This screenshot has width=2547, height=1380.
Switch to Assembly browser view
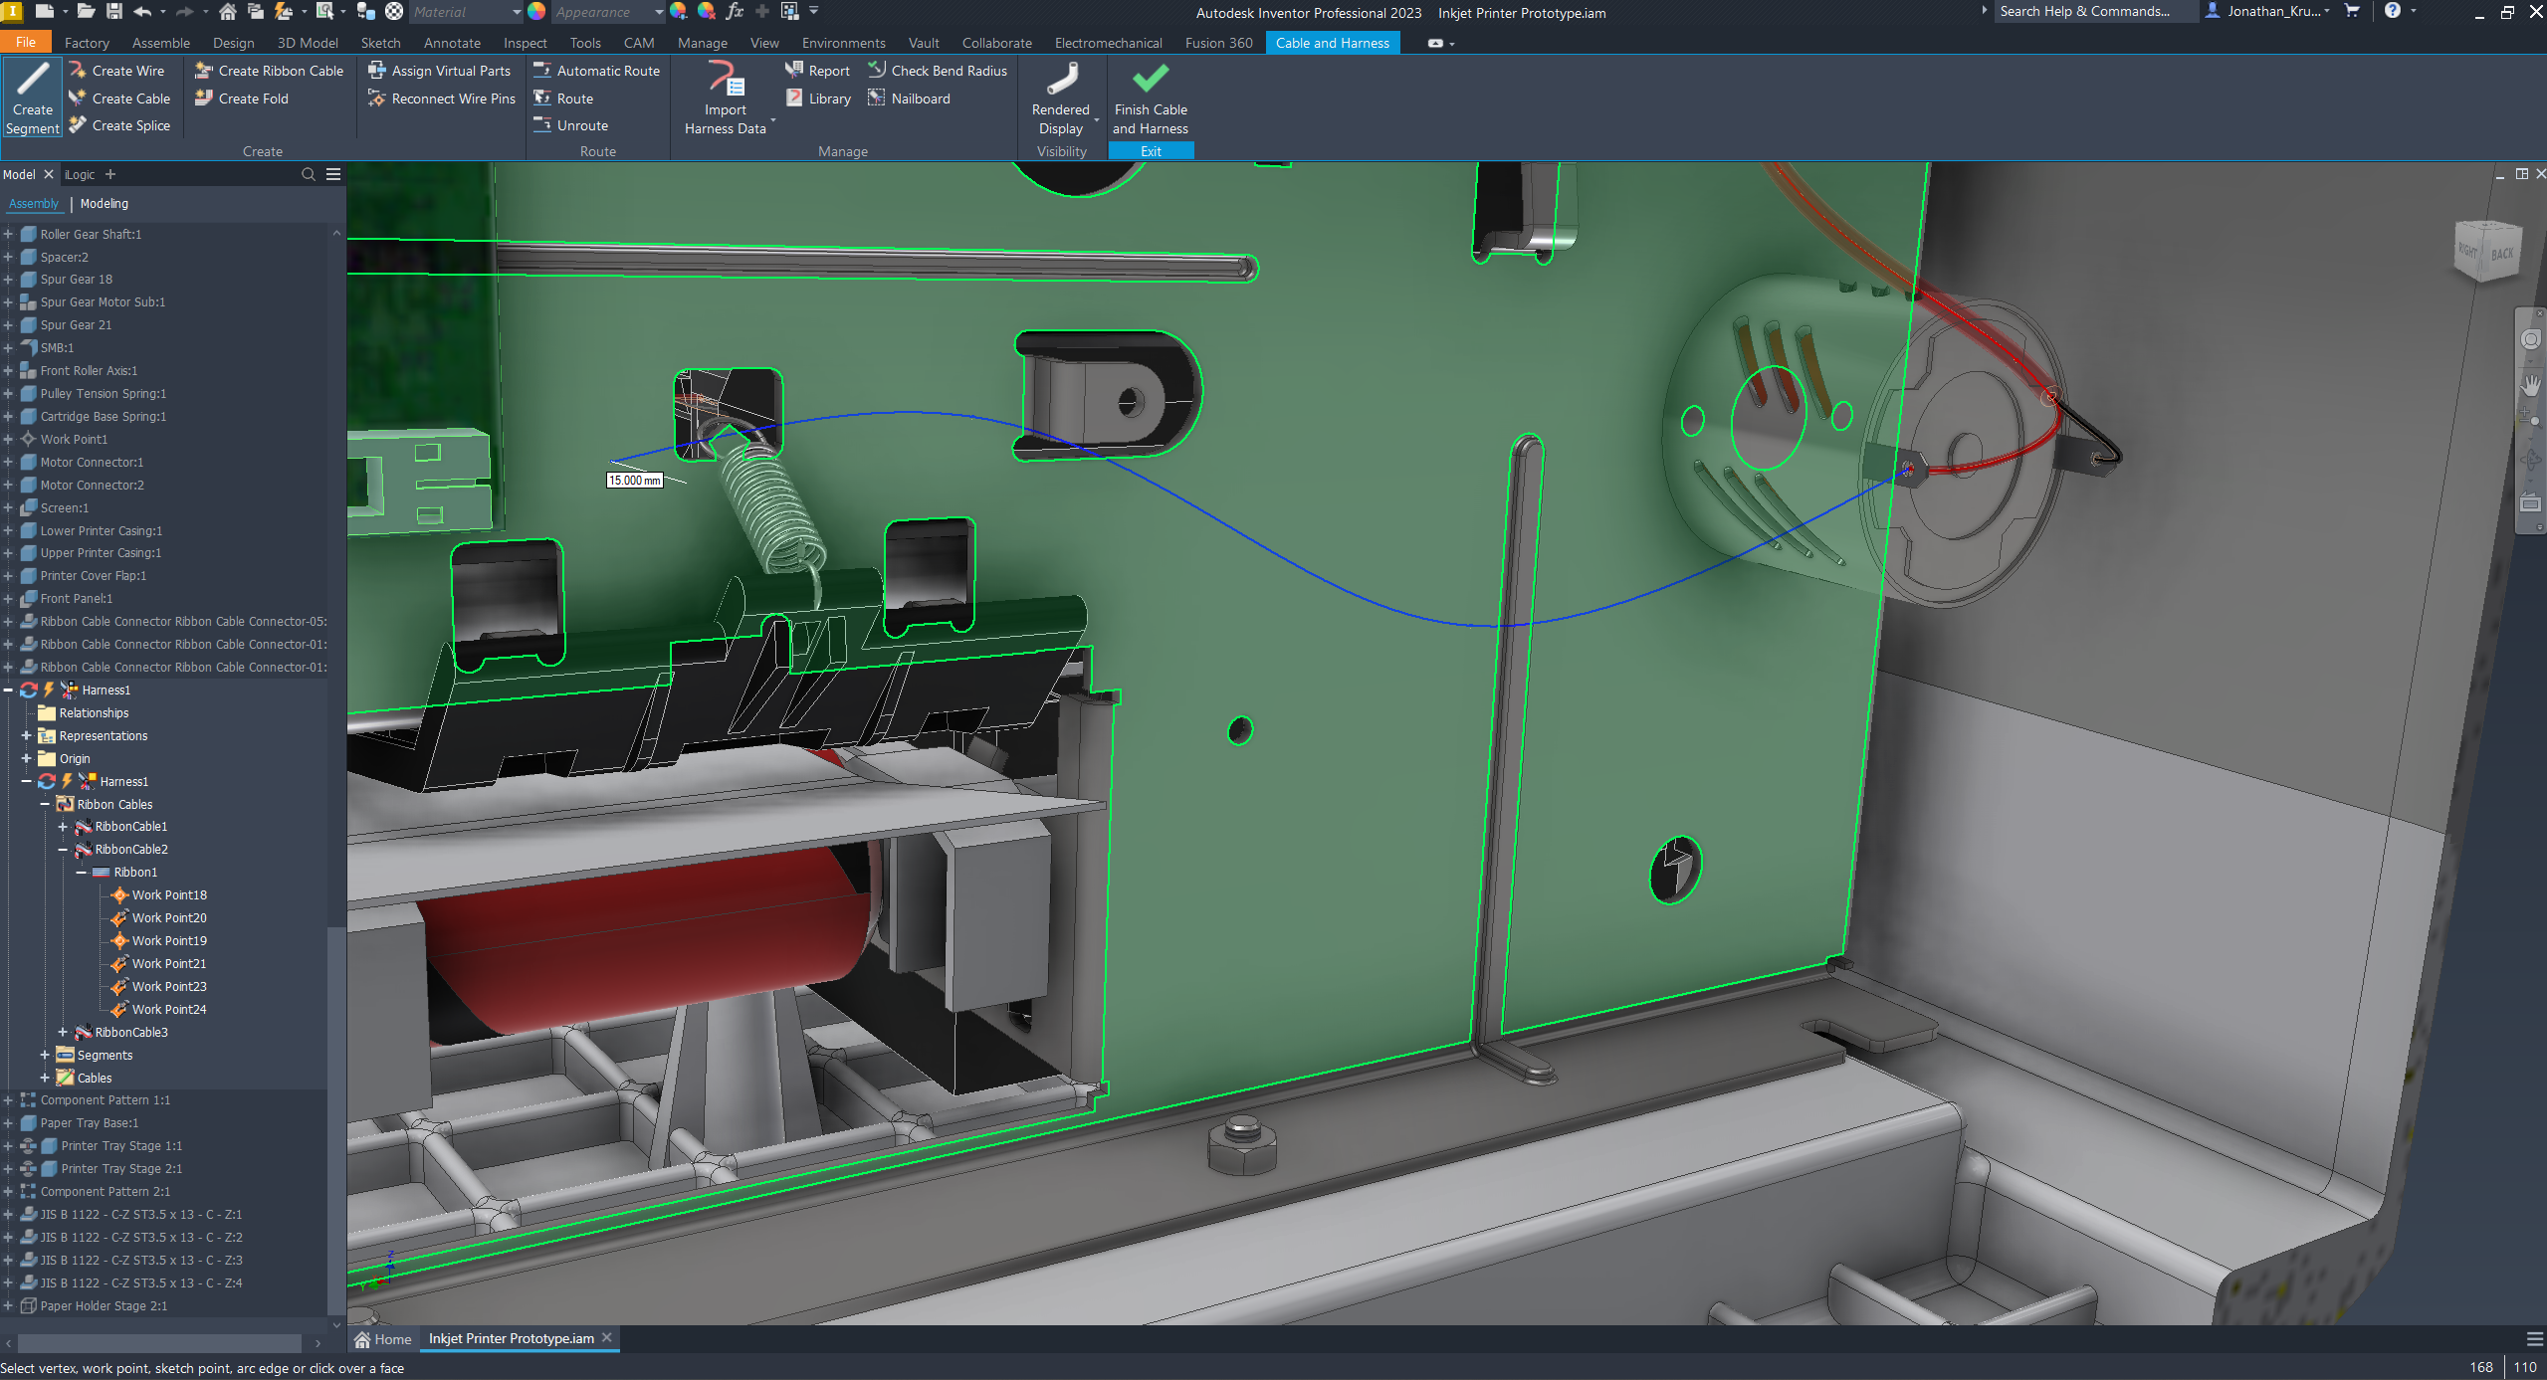coord(34,203)
